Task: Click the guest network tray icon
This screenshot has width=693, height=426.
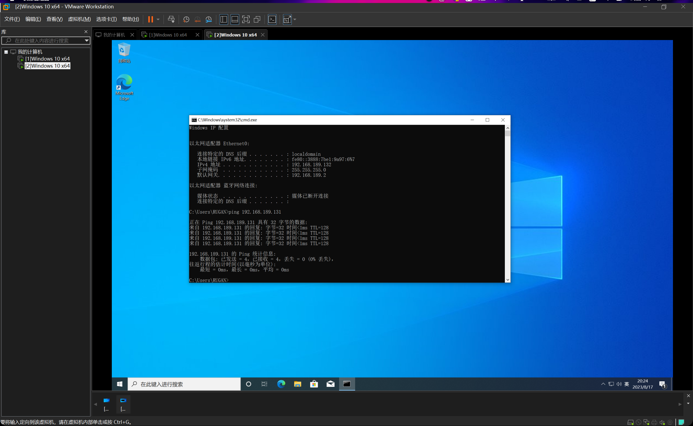Action: point(611,384)
